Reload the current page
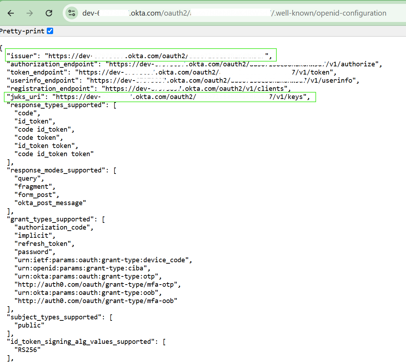Screen dimensions: 406x363 coord(49,13)
